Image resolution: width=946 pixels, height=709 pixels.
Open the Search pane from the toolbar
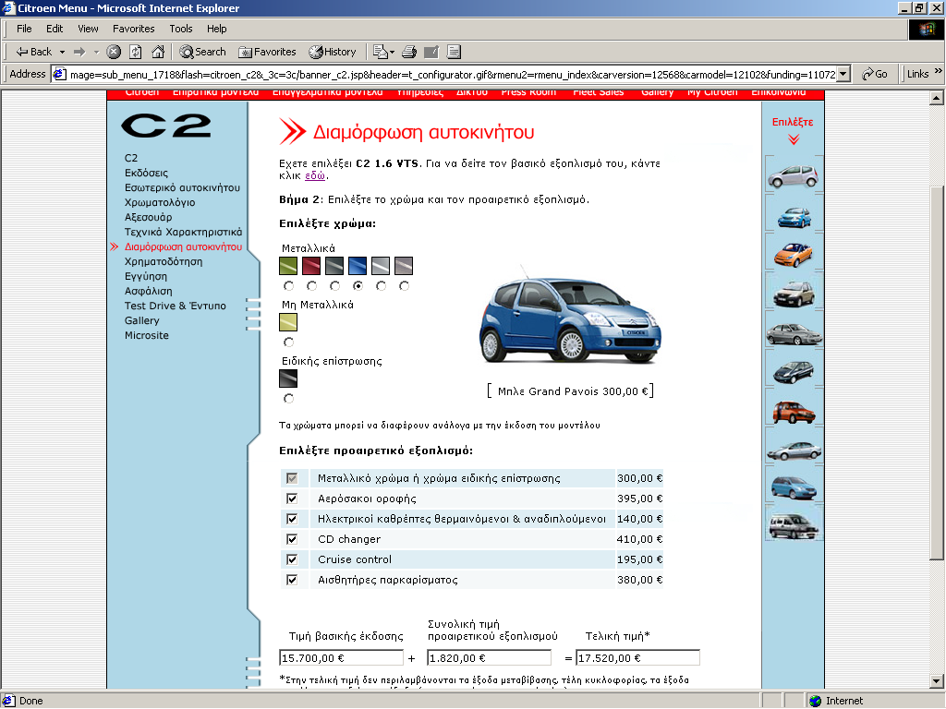click(x=202, y=52)
